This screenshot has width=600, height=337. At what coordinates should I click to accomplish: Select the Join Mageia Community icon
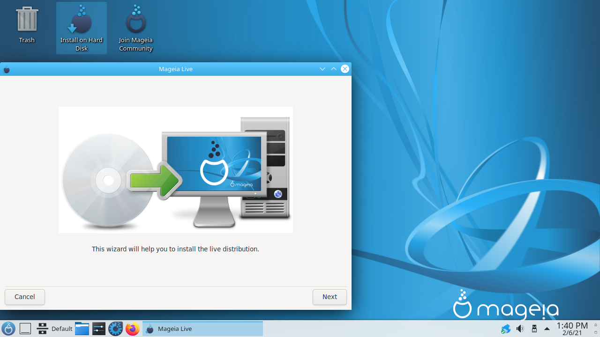pyautogui.click(x=136, y=28)
